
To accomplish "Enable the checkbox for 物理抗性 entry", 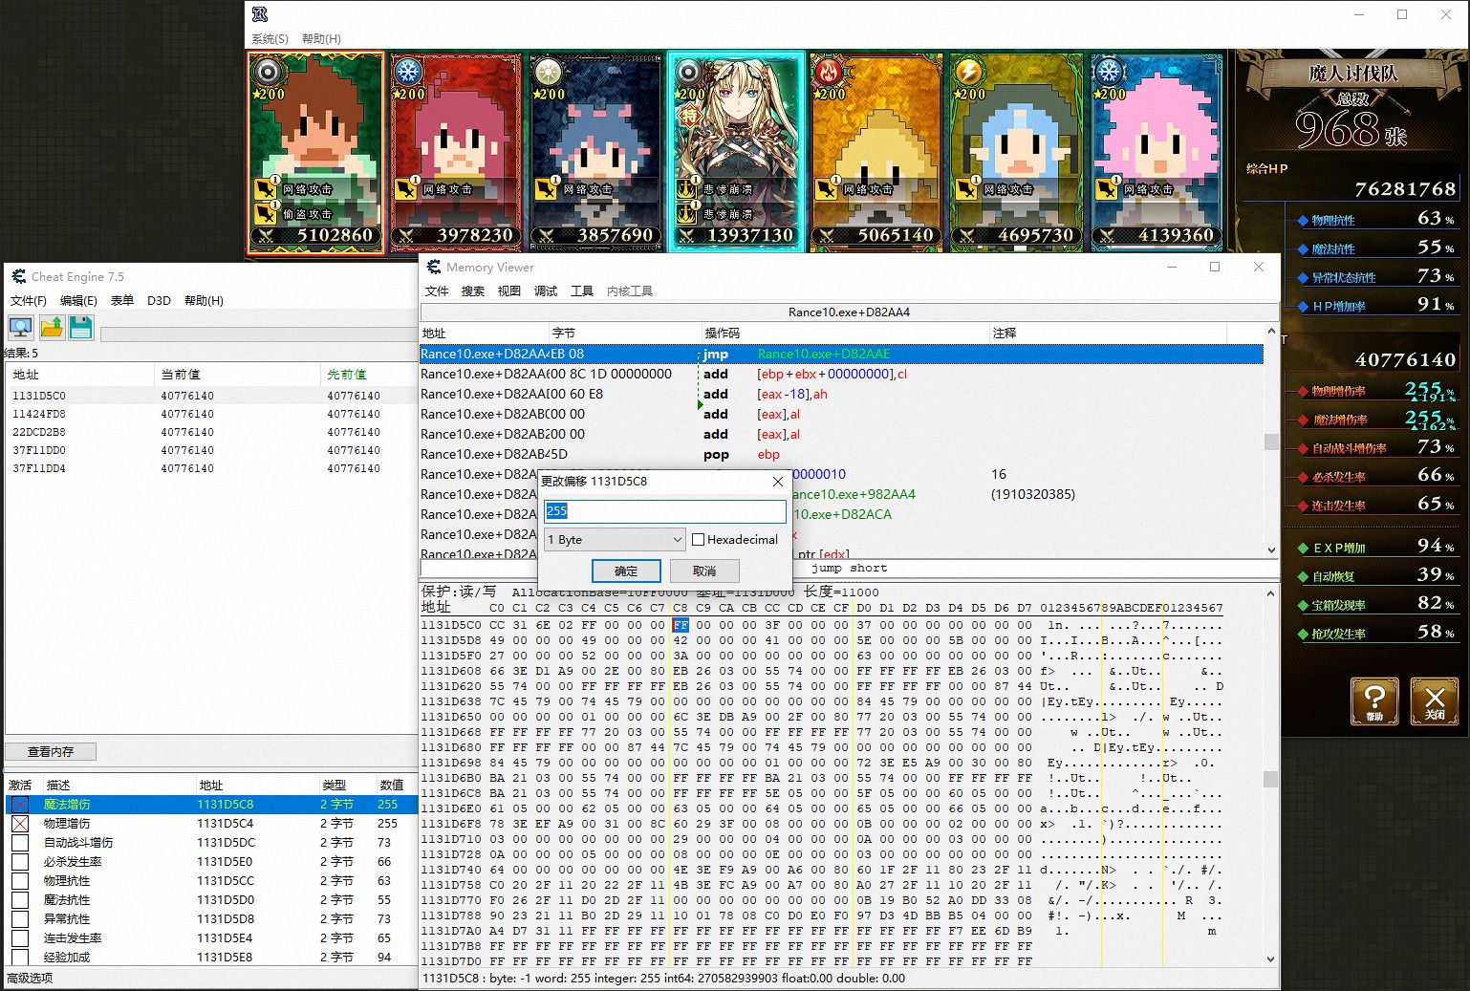I will pos(20,881).
